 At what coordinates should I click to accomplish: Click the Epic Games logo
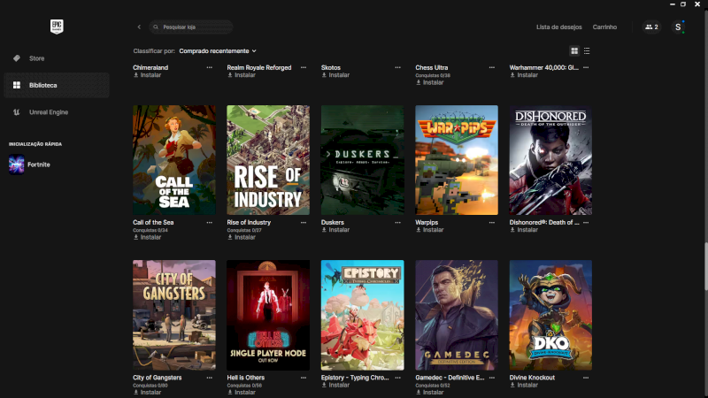coord(58,27)
